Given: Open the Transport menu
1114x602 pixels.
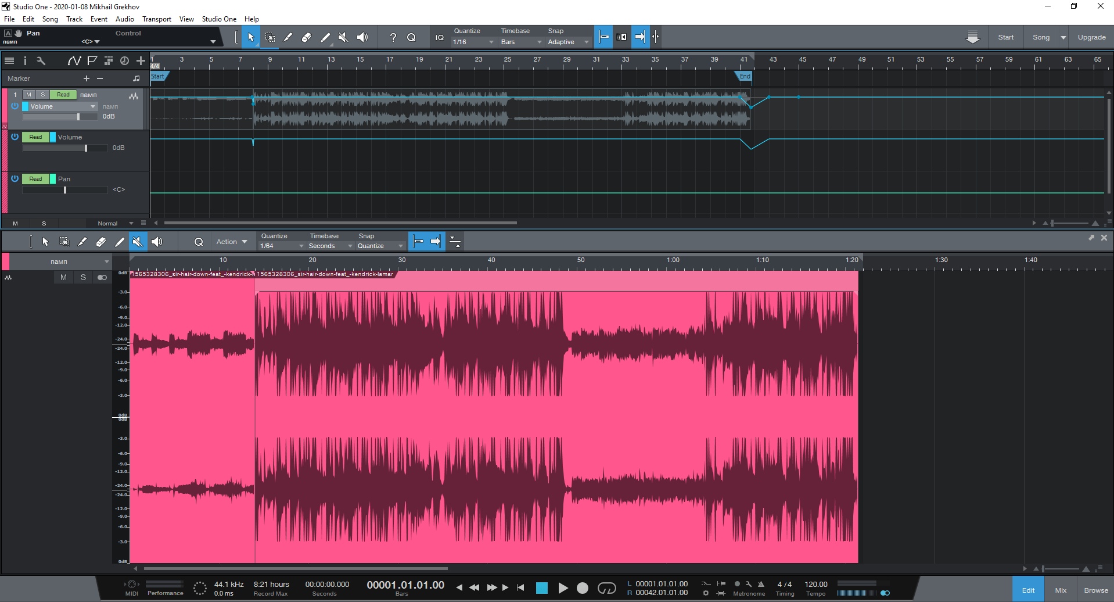Looking at the screenshot, I should pos(157,19).
